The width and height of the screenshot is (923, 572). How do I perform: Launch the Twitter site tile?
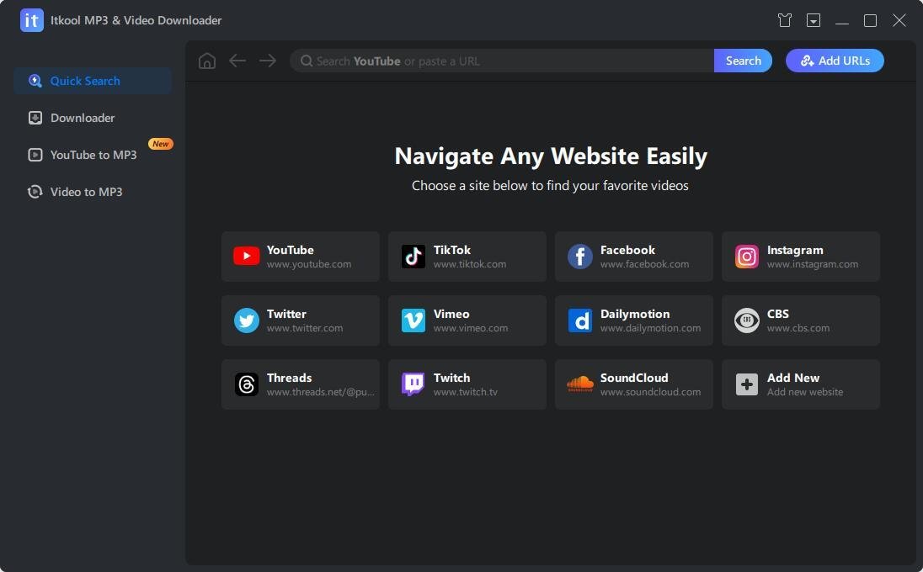(300, 320)
